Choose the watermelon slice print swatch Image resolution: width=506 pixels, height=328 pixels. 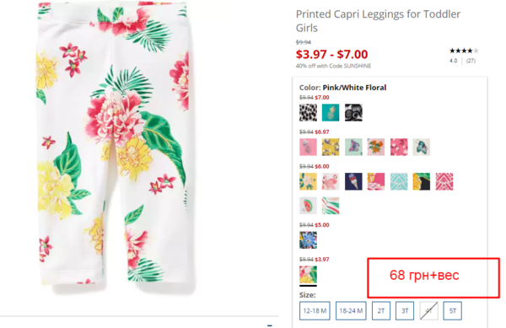tap(308, 206)
